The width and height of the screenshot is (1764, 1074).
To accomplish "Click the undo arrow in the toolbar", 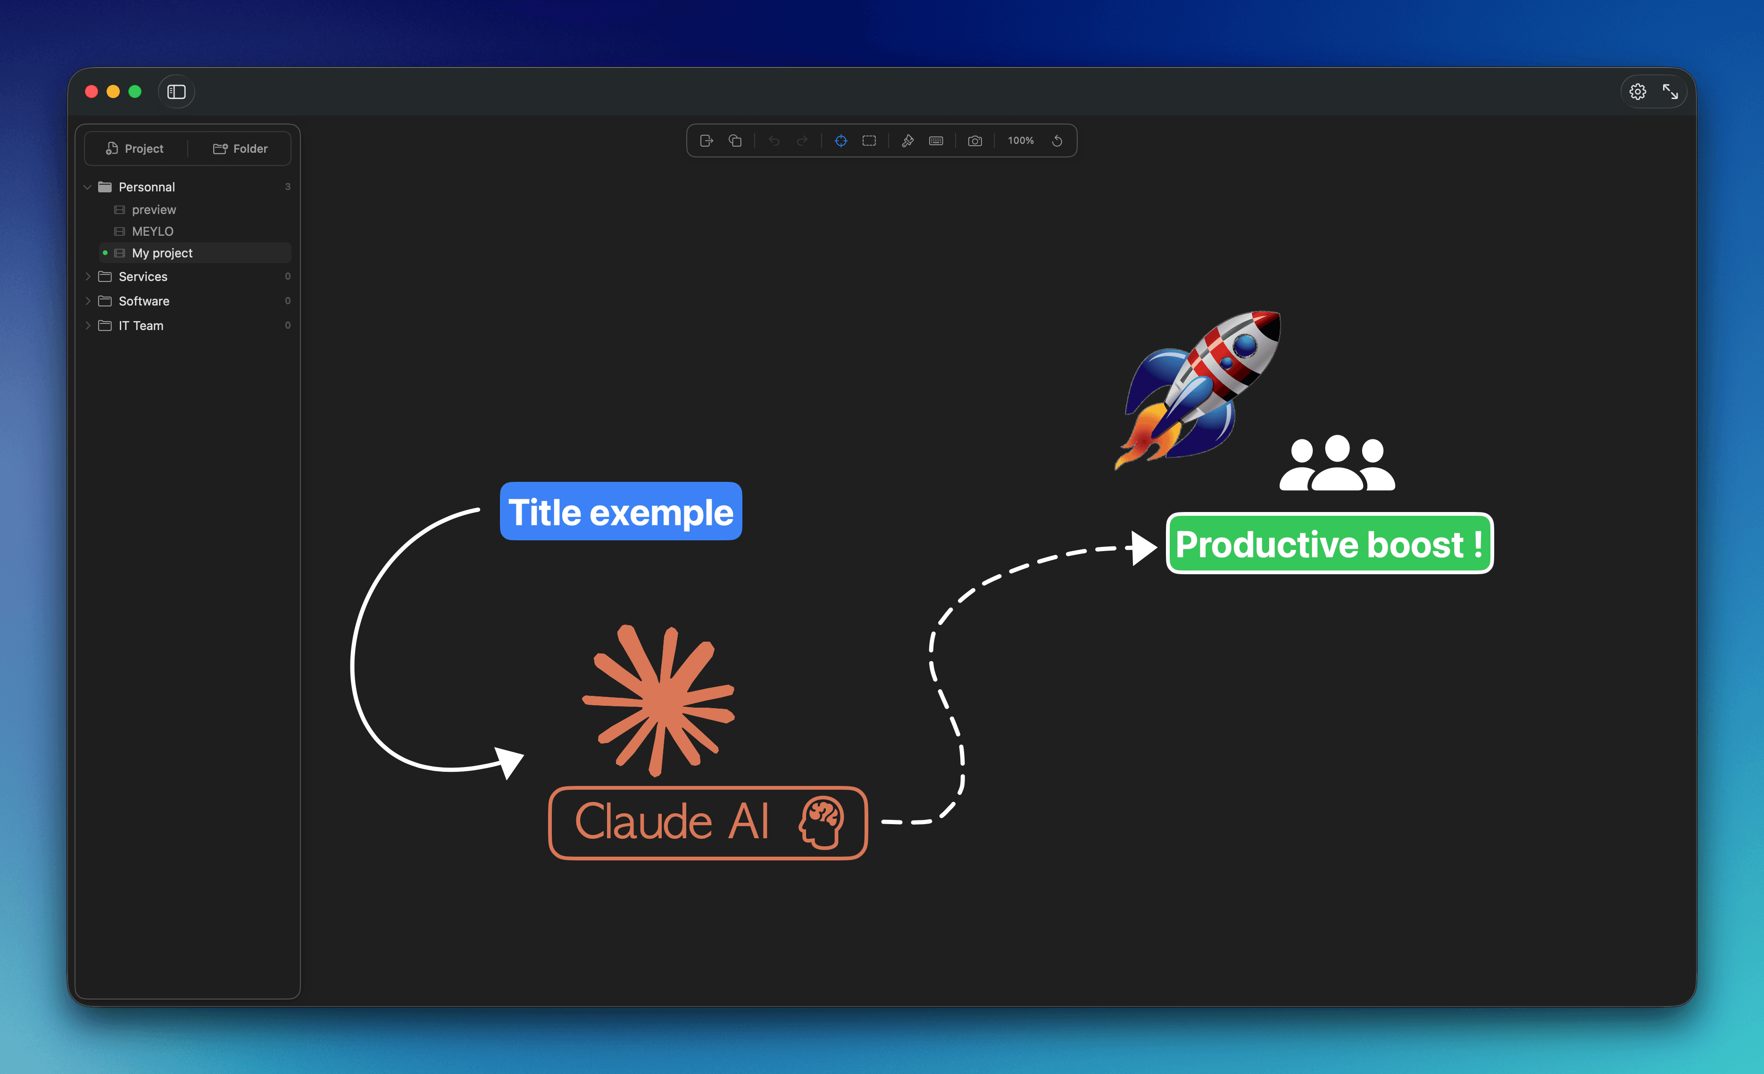I will coord(774,141).
